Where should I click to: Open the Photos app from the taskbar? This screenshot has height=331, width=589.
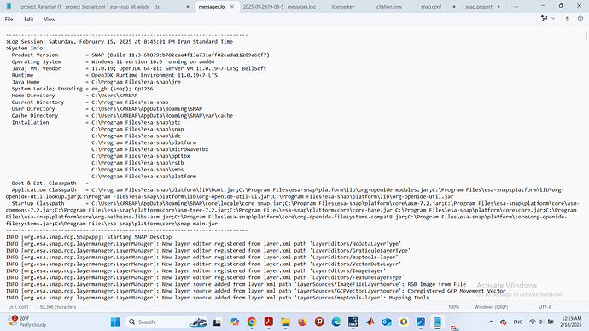(x=421, y=322)
